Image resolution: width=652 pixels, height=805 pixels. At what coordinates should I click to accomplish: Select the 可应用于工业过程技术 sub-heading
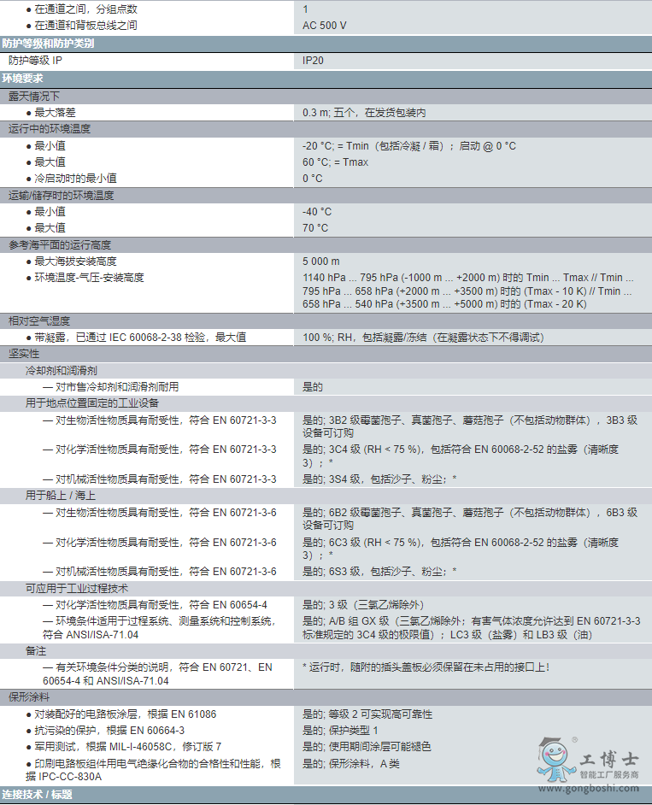(77, 588)
